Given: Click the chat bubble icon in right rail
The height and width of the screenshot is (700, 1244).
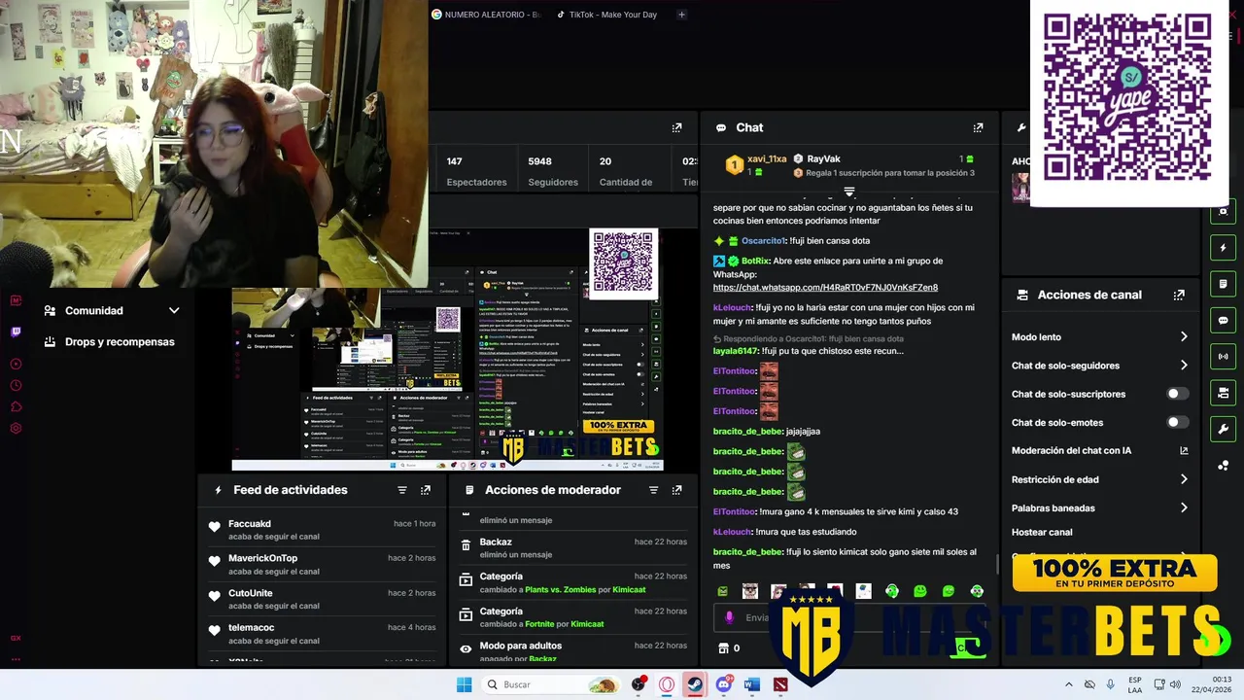Looking at the screenshot, I should tap(1223, 320).
